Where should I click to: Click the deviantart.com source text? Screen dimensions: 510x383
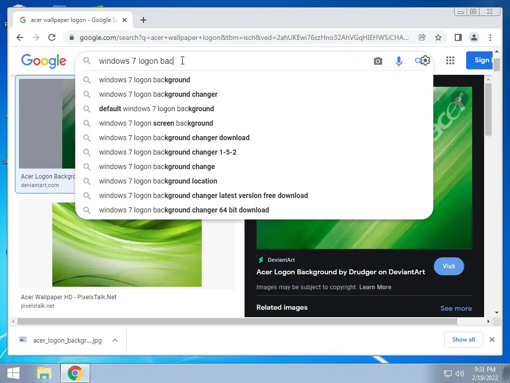pos(40,185)
